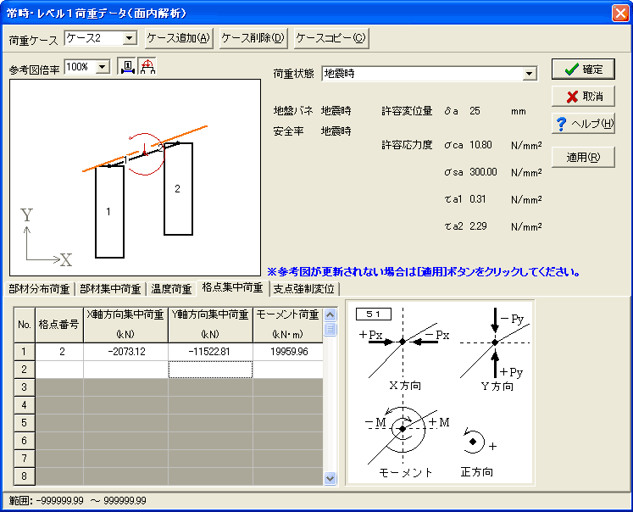This screenshot has height=512, width=633.
Task: Click the τa1 0.31 value
Action: tap(478, 199)
